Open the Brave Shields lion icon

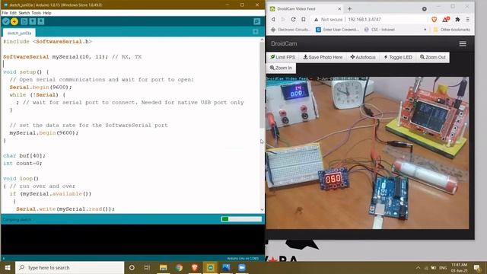click(434, 19)
